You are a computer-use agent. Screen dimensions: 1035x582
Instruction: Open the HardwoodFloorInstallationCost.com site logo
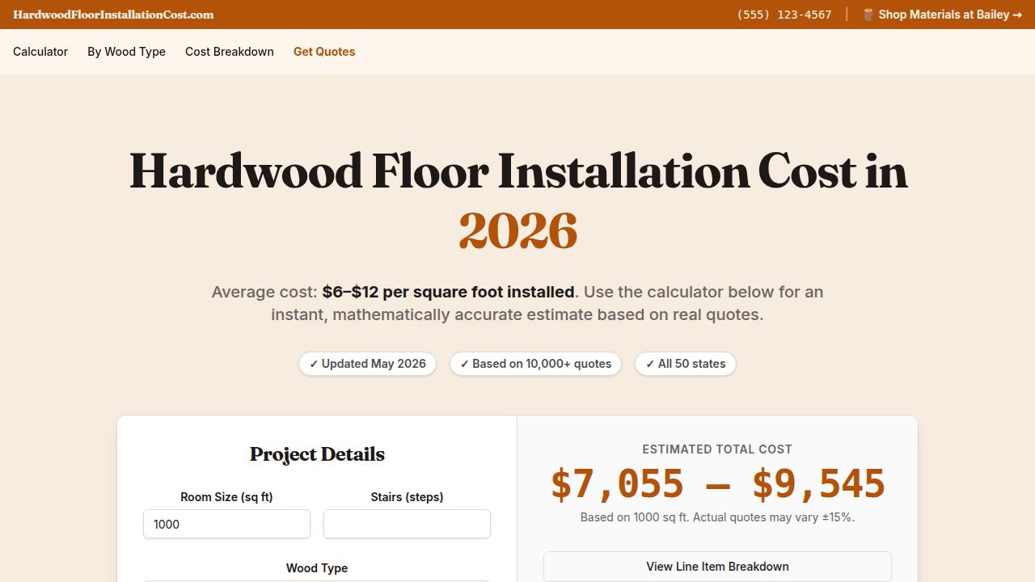113,15
